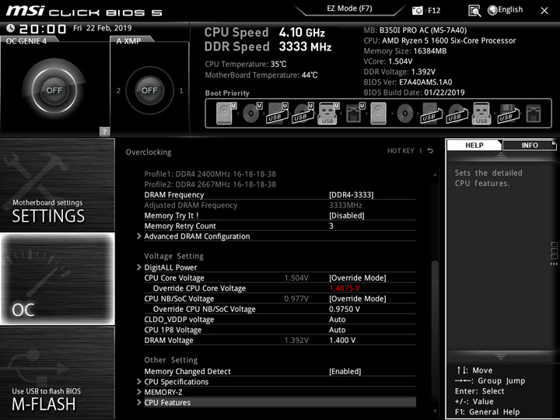Edit DRAM Voltage 1.400 V field
Viewport: 560px width, 420px height.
coord(342,341)
